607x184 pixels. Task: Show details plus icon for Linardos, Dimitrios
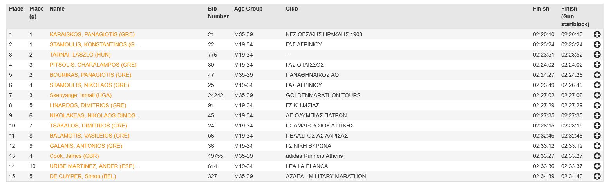(597, 105)
